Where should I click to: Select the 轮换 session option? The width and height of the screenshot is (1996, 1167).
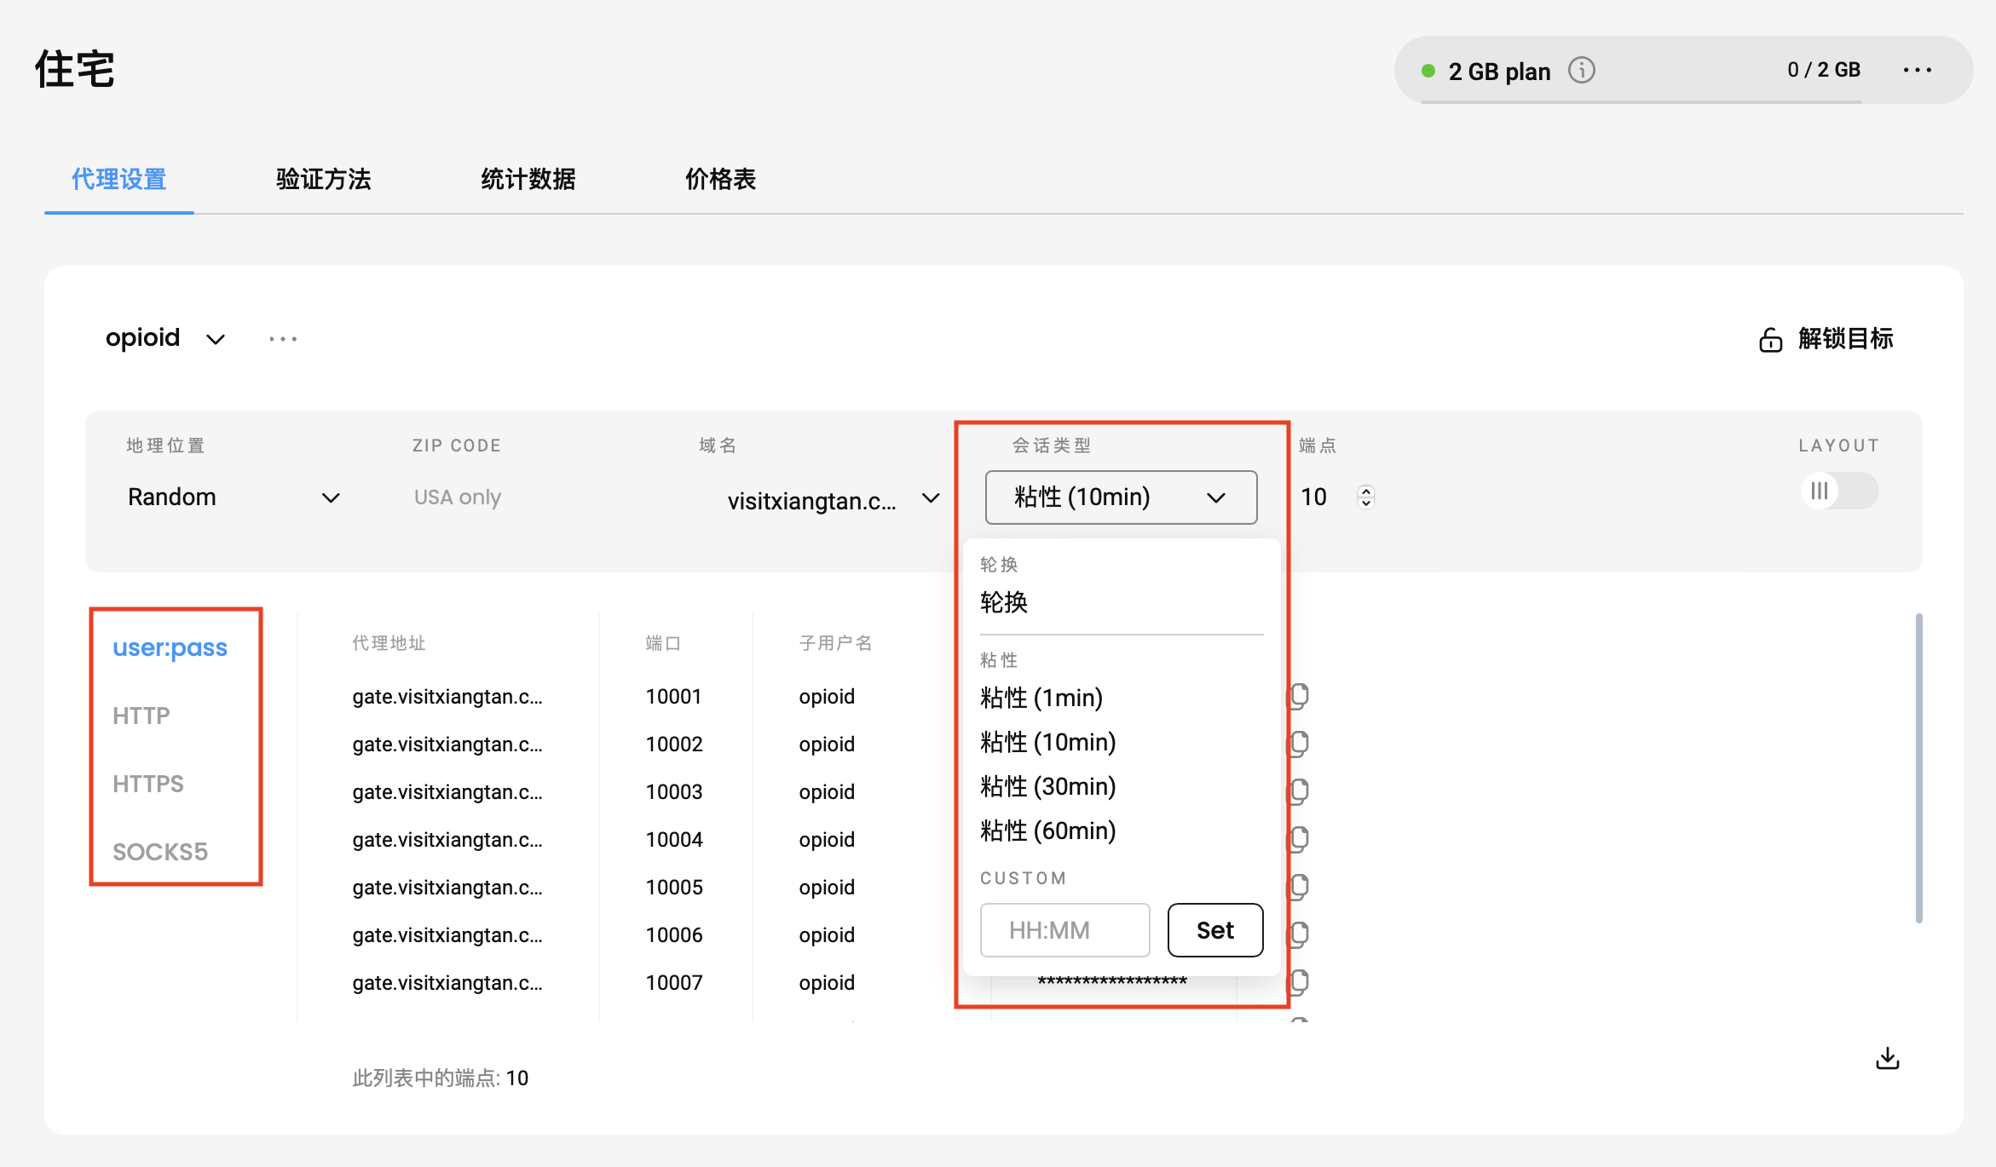pyautogui.click(x=1004, y=603)
